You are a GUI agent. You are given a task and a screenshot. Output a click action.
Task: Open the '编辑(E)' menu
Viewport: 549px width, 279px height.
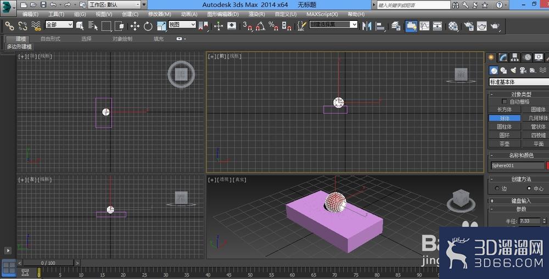coord(30,14)
